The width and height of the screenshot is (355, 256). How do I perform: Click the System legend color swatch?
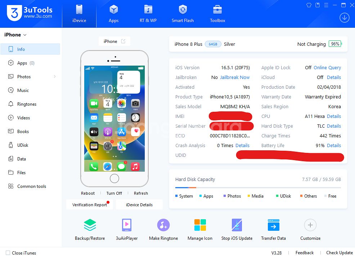click(176, 196)
